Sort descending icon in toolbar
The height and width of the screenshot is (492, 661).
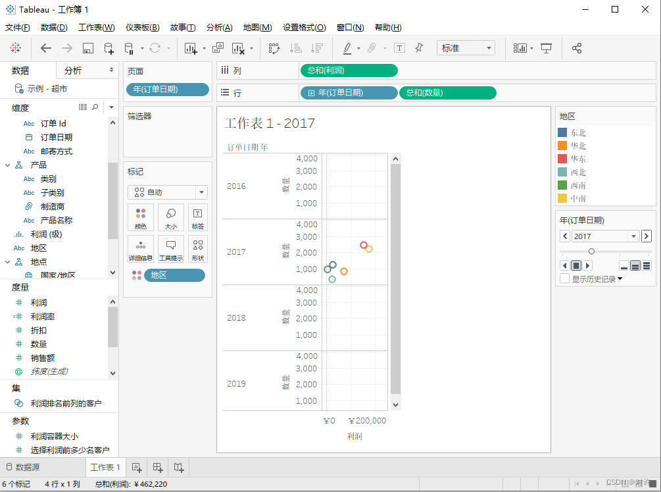316,48
